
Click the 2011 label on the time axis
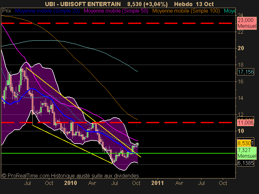coord(157,183)
